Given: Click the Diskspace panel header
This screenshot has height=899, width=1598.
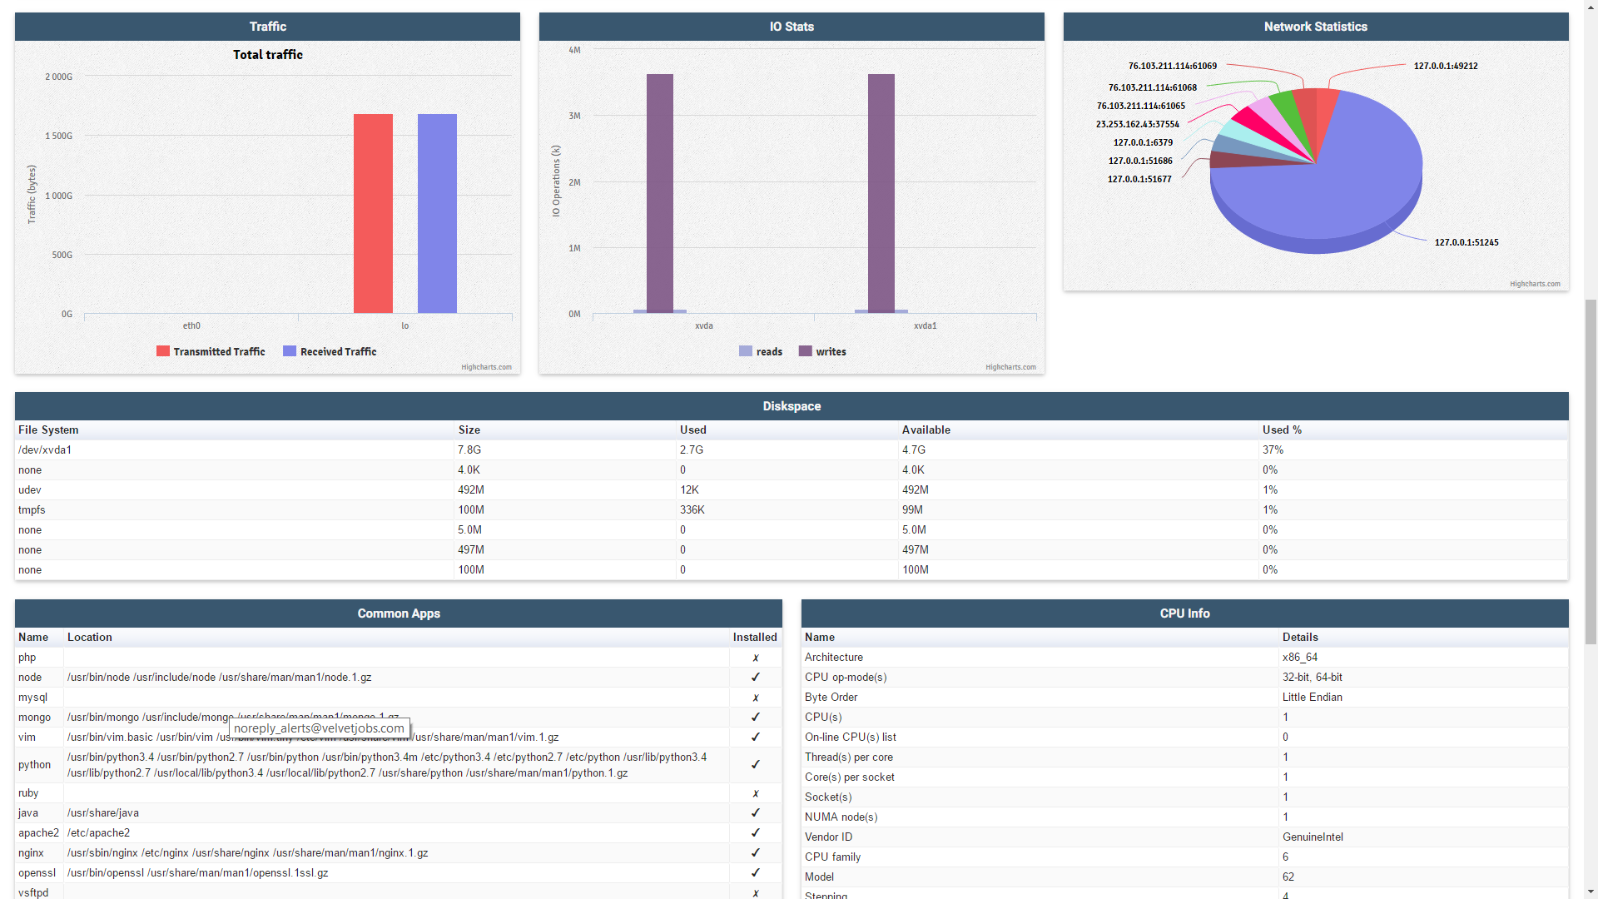Looking at the screenshot, I should [792, 406].
